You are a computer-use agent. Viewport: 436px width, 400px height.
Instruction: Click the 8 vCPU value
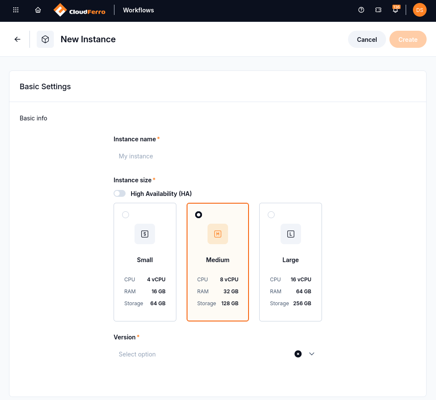click(x=229, y=279)
